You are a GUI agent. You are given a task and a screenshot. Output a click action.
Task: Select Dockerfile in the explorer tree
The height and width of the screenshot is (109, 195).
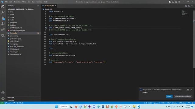[23, 33]
